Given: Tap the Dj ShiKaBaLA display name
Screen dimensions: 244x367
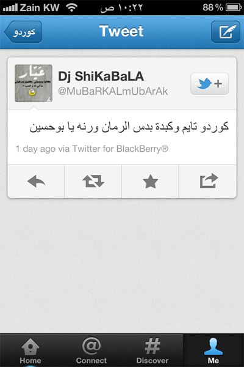Looking at the screenshot, I should [101, 76].
